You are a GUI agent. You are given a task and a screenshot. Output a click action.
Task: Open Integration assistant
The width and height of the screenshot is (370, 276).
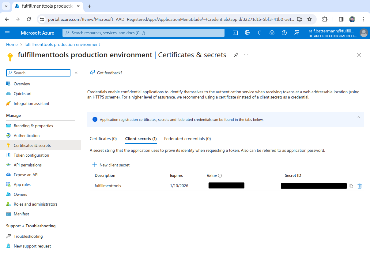(32, 103)
